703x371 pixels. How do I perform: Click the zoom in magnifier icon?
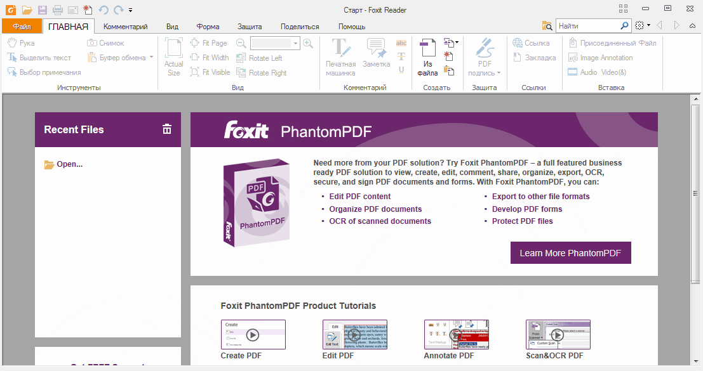(308, 43)
